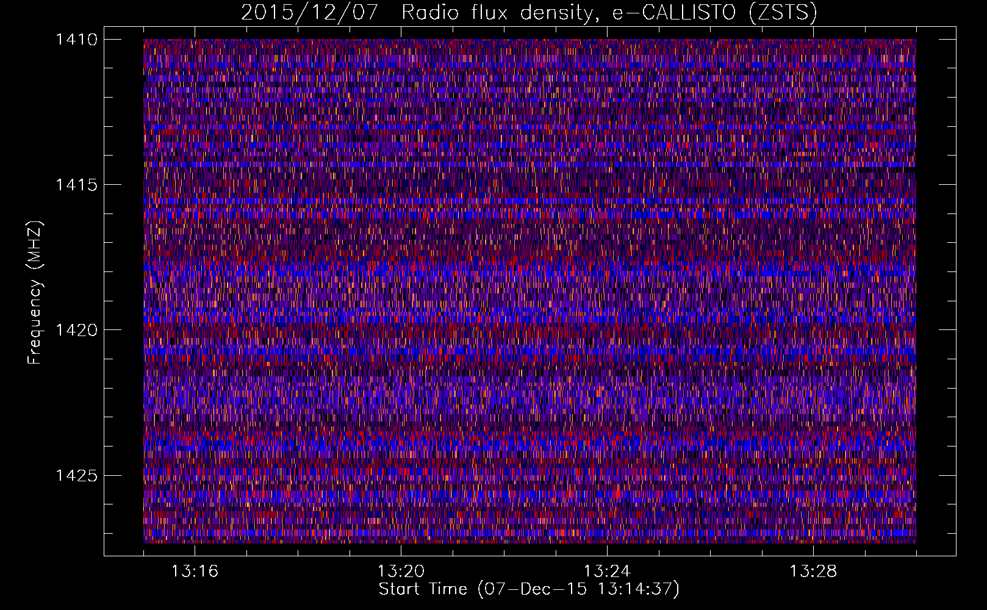
Task: Click inside the radio flux spectrogram
Action: (x=529, y=291)
